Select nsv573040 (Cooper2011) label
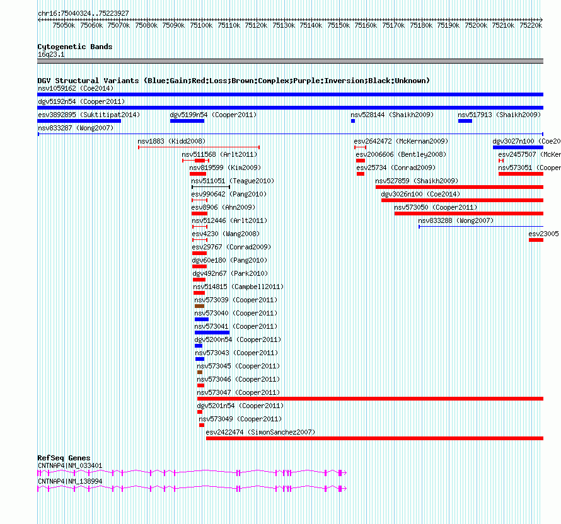The width and height of the screenshot is (561, 524). click(236, 313)
